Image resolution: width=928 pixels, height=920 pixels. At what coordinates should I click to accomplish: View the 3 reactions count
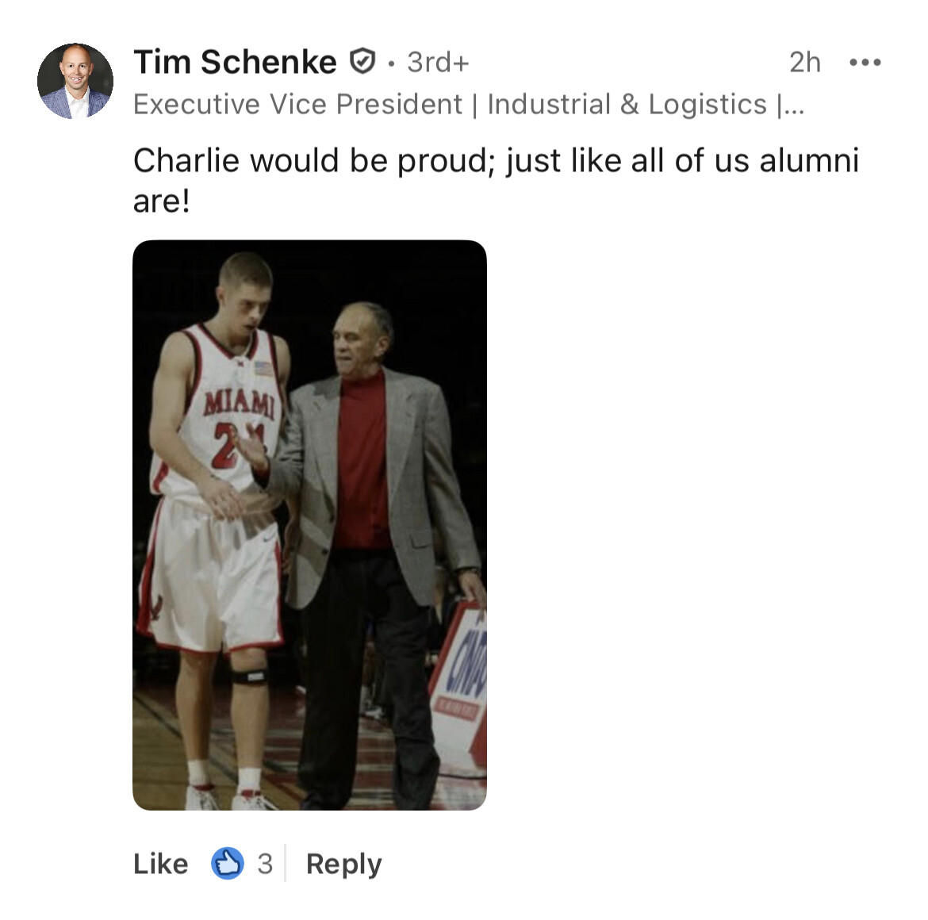coord(265,863)
